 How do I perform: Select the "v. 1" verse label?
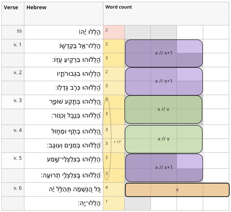[x=17, y=44]
